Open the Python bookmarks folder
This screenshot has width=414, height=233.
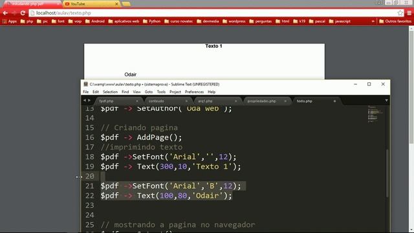[x=152, y=21]
